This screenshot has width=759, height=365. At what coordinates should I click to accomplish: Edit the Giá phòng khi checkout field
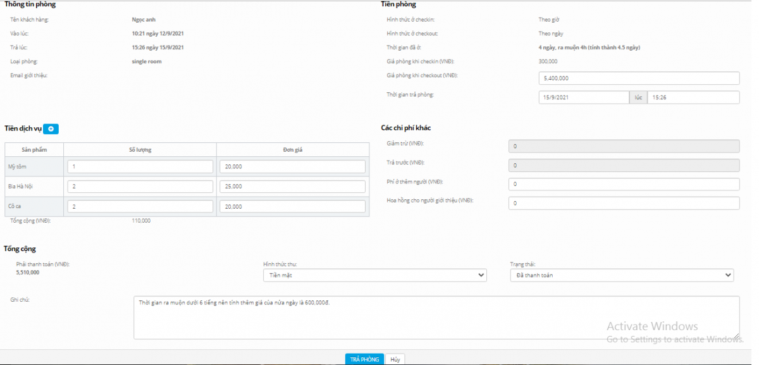click(639, 78)
